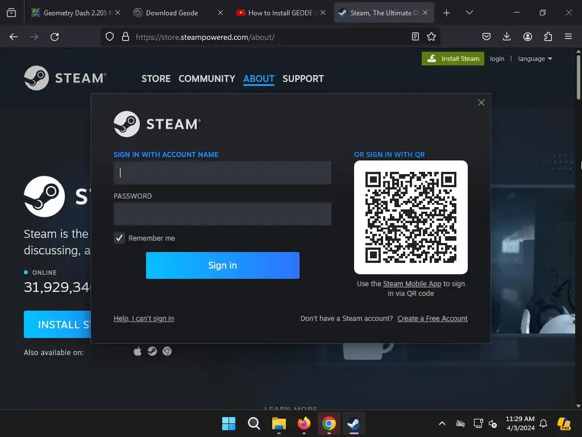Close the Download Geode tab

pyautogui.click(x=221, y=13)
